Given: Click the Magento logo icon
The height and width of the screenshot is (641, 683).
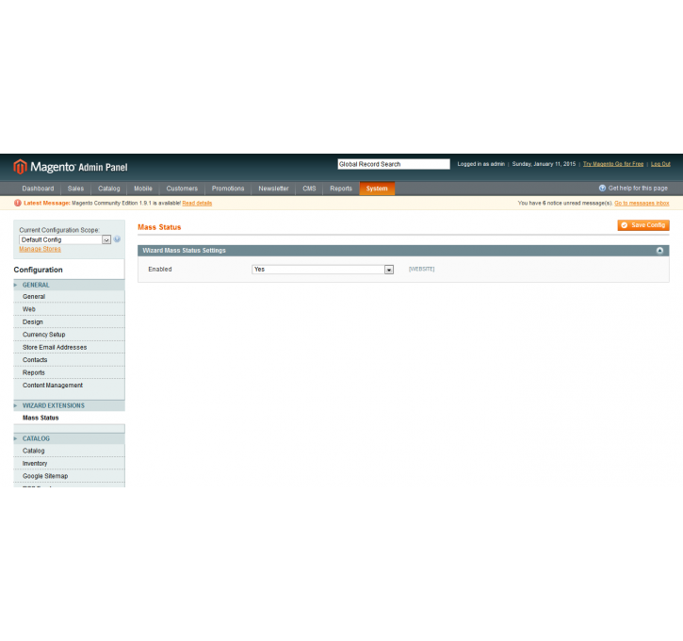Looking at the screenshot, I should point(20,167).
